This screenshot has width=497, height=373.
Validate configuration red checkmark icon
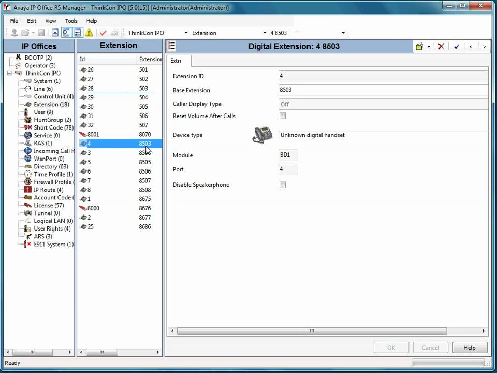tap(103, 33)
